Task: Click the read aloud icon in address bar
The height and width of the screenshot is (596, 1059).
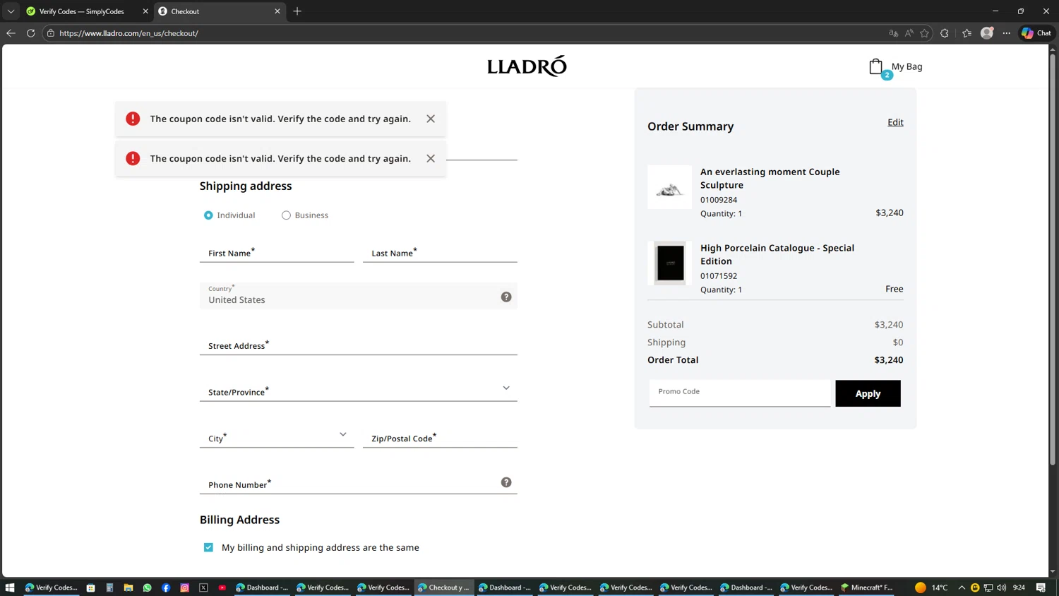Action: point(909,33)
